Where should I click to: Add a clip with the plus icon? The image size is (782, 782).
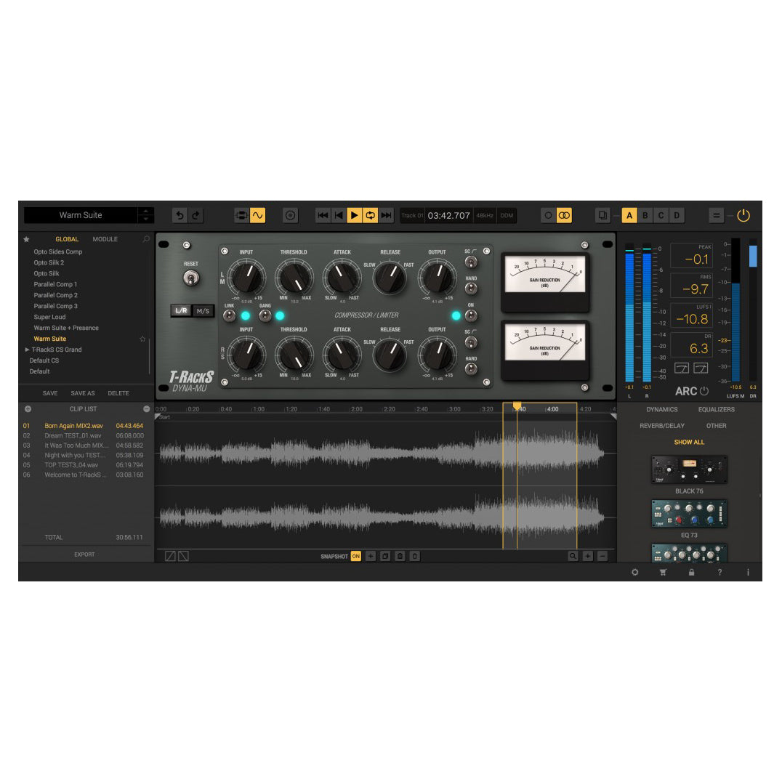[28, 409]
